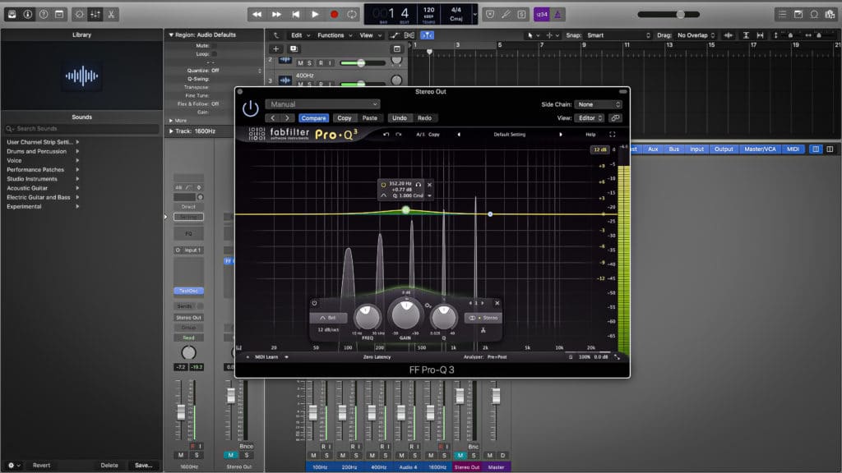This screenshot has height=473, width=842.
Task: Click the duplicate track icon
Action: tap(294, 48)
